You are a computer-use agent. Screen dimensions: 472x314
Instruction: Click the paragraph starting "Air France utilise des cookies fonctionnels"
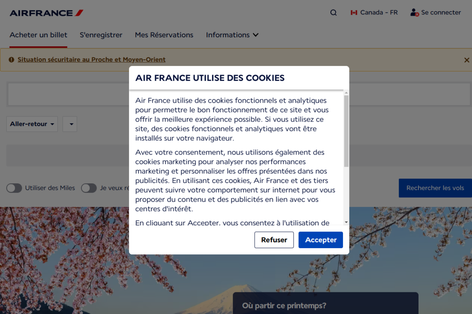coord(232,119)
